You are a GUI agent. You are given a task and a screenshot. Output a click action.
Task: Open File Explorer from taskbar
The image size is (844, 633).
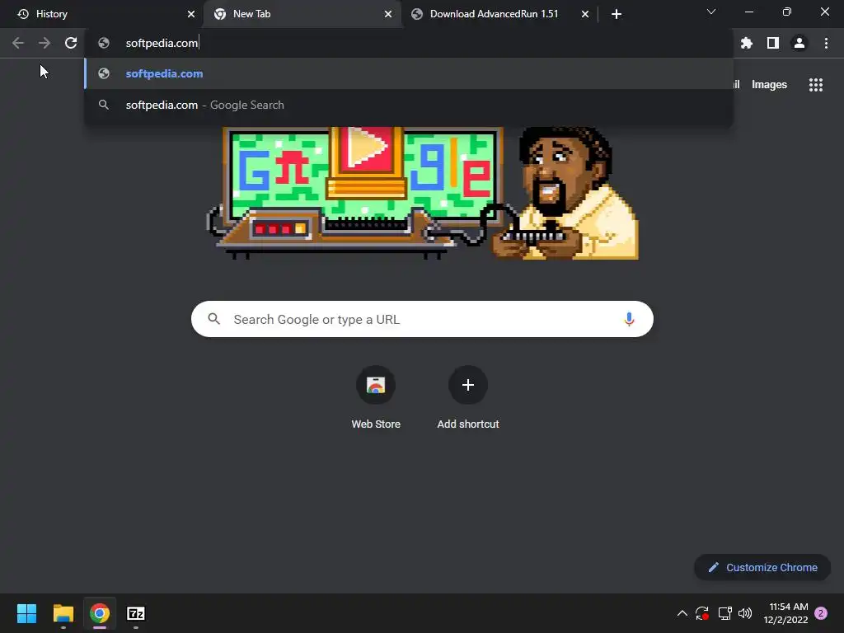coord(63,613)
